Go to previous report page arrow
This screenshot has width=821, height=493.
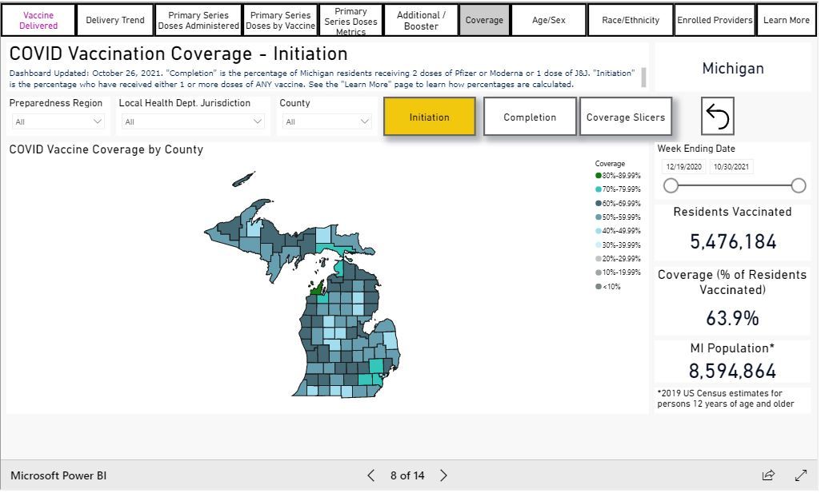coord(370,475)
